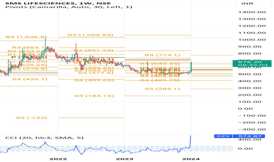
Task: Select the 2024 time axis label
Action: pos(191,159)
